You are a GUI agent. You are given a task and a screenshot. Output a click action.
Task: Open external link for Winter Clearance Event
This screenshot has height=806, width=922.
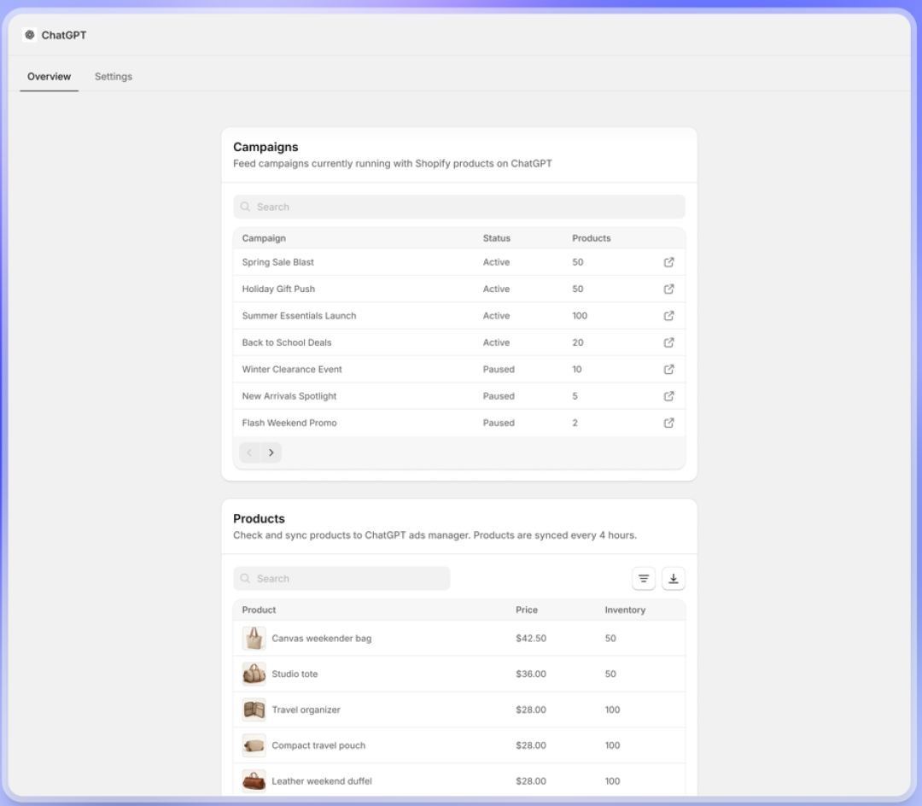pyautogui.click(x=668, y=369)
